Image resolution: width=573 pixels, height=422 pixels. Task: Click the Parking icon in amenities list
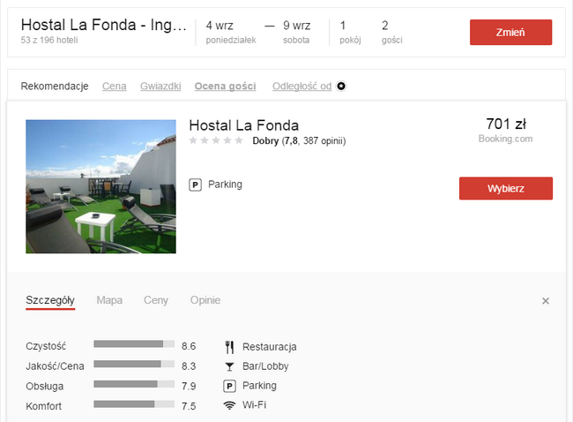[230, 386]
